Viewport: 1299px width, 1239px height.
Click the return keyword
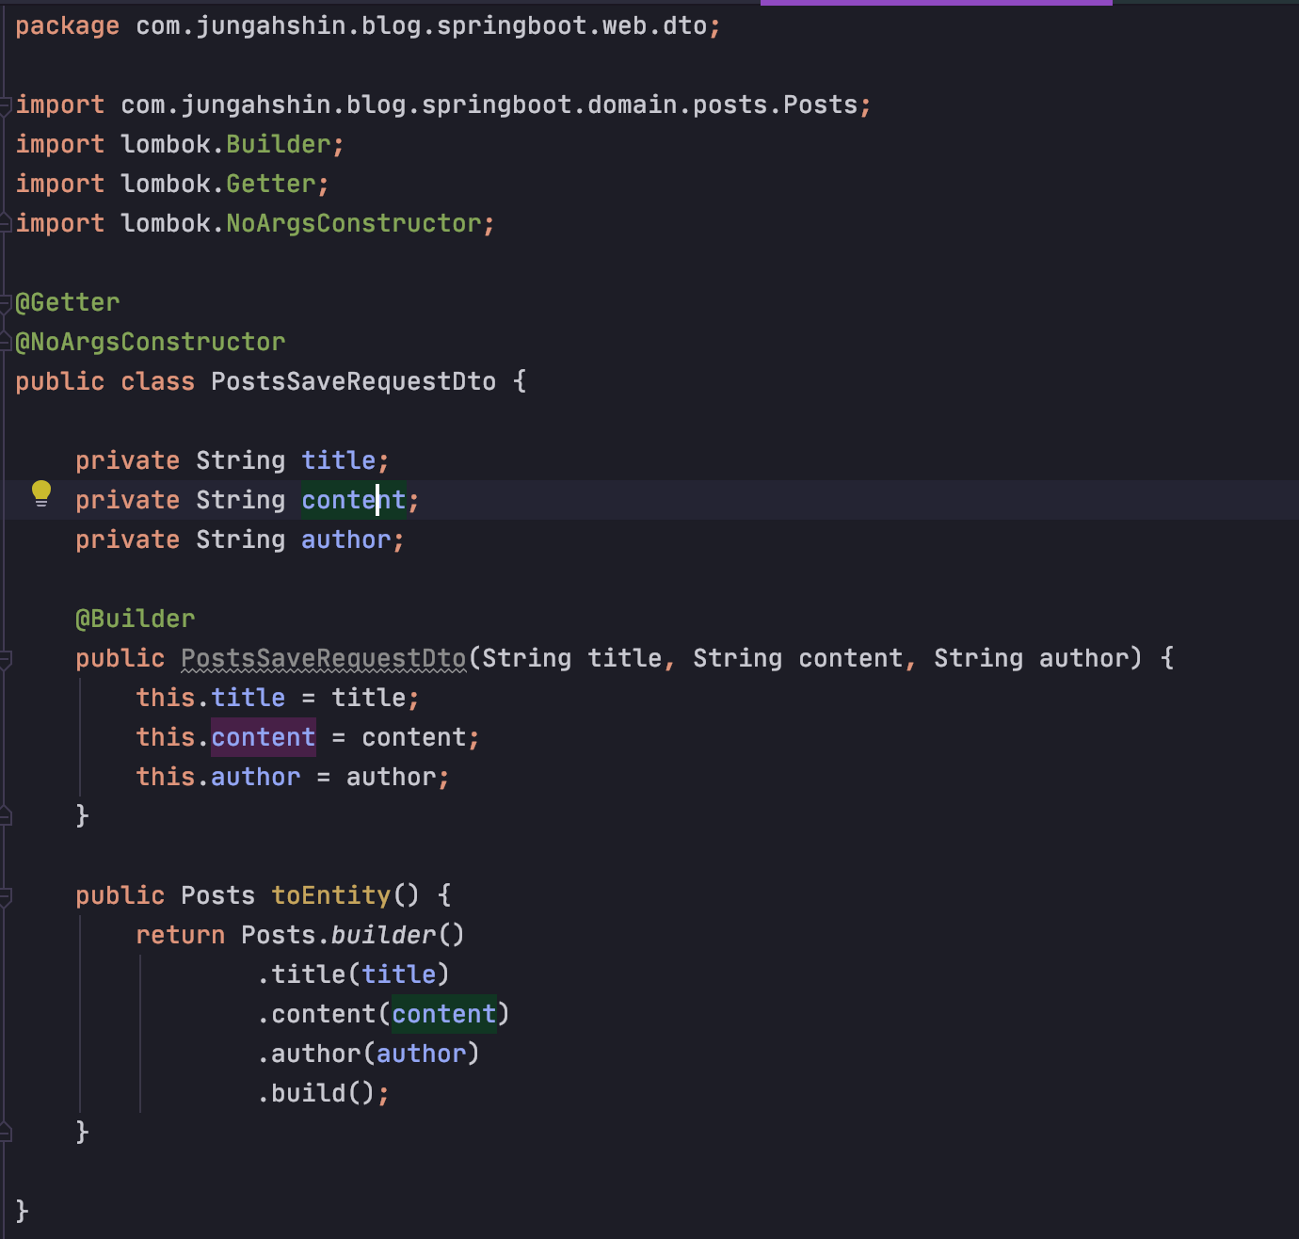tap(181, 935)
